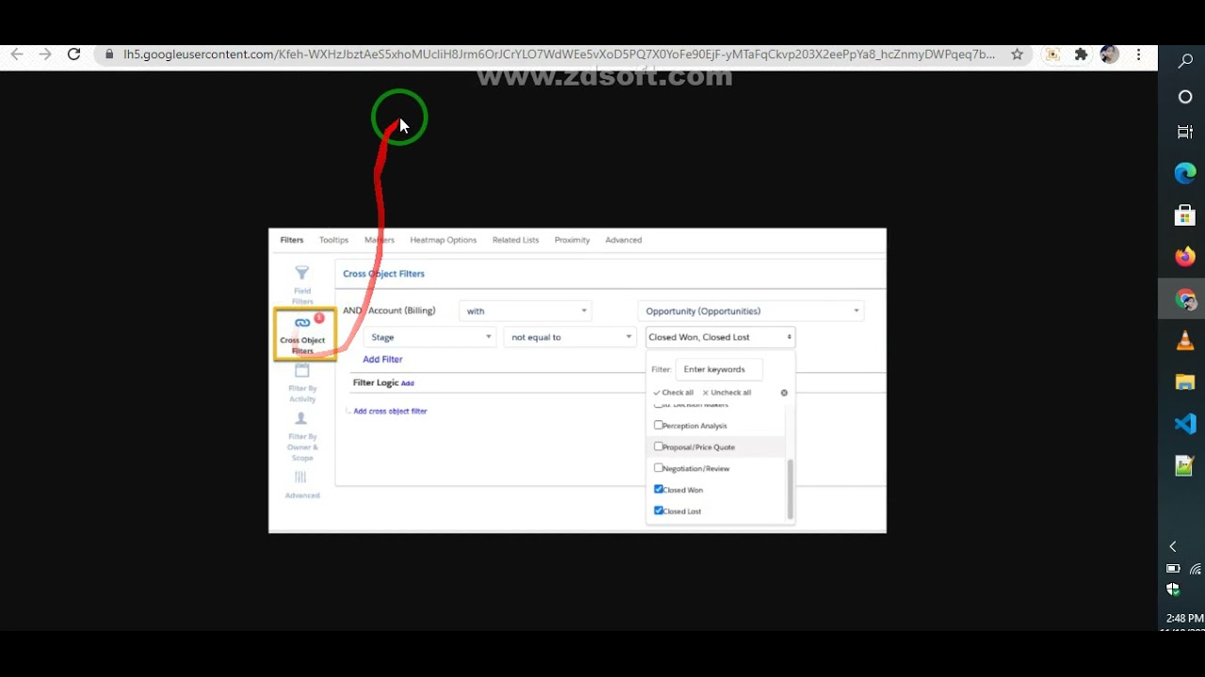This screenshot has height=677, width=1205.
Task: Check the Proposal/Price Quote checkbox
Action: tap(658, 447)
